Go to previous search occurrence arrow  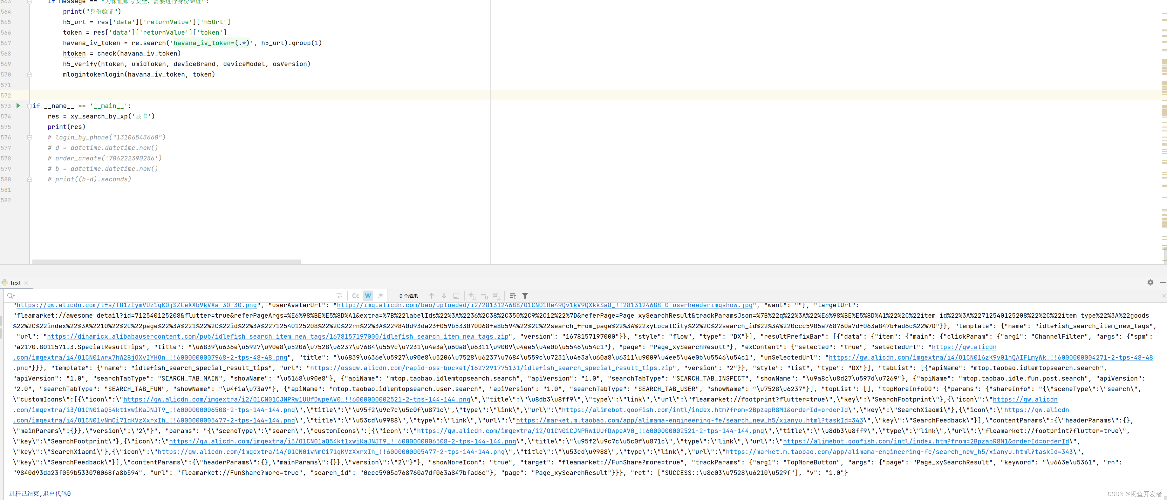pos(431,296)
